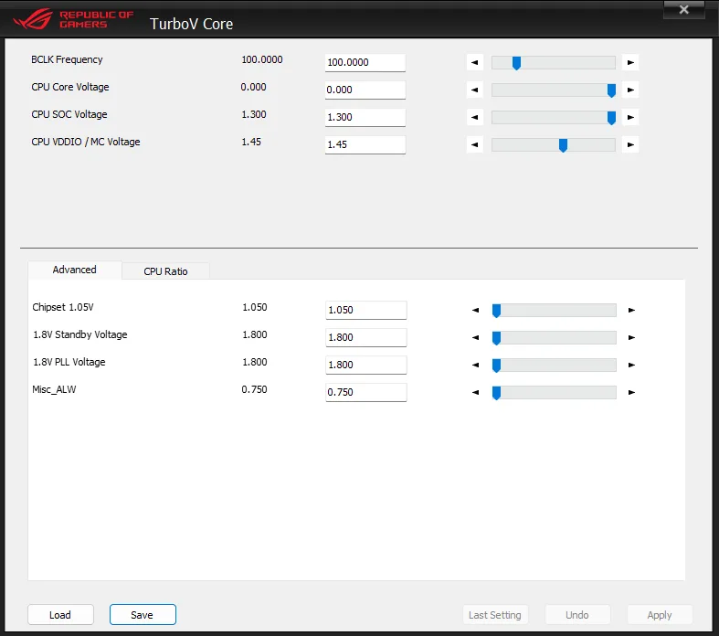This screenshot has height=636, width=719.
Task: Focus the 1.8V PLL Voltage input field
Action: [366, 365]
